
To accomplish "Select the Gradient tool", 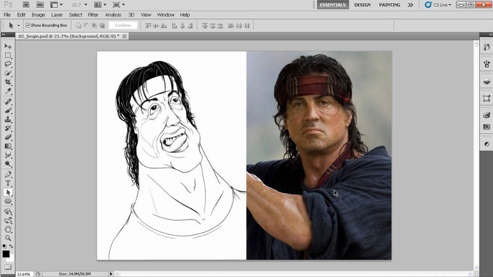I will (x=8, y=146).
